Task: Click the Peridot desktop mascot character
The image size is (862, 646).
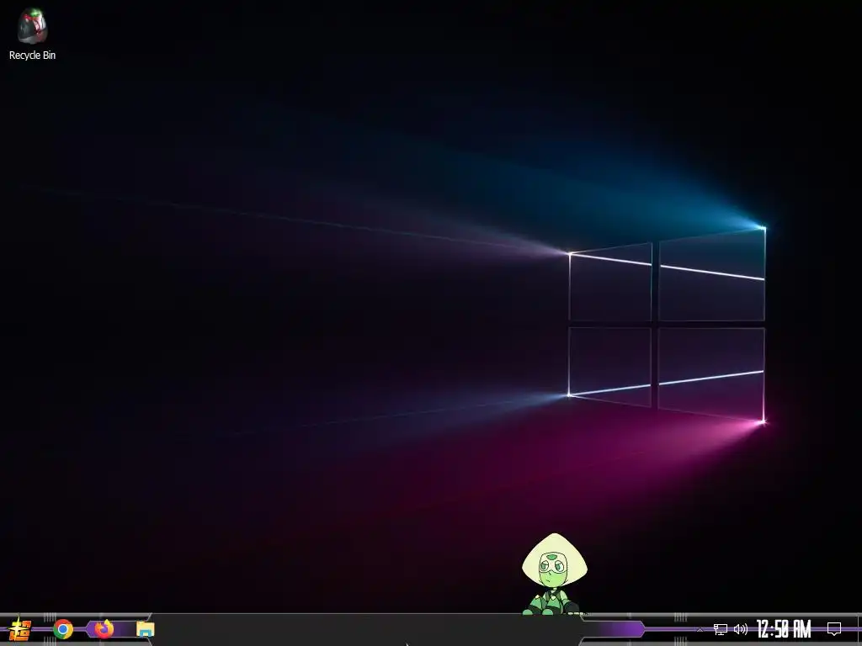Action: coord(554,574)
